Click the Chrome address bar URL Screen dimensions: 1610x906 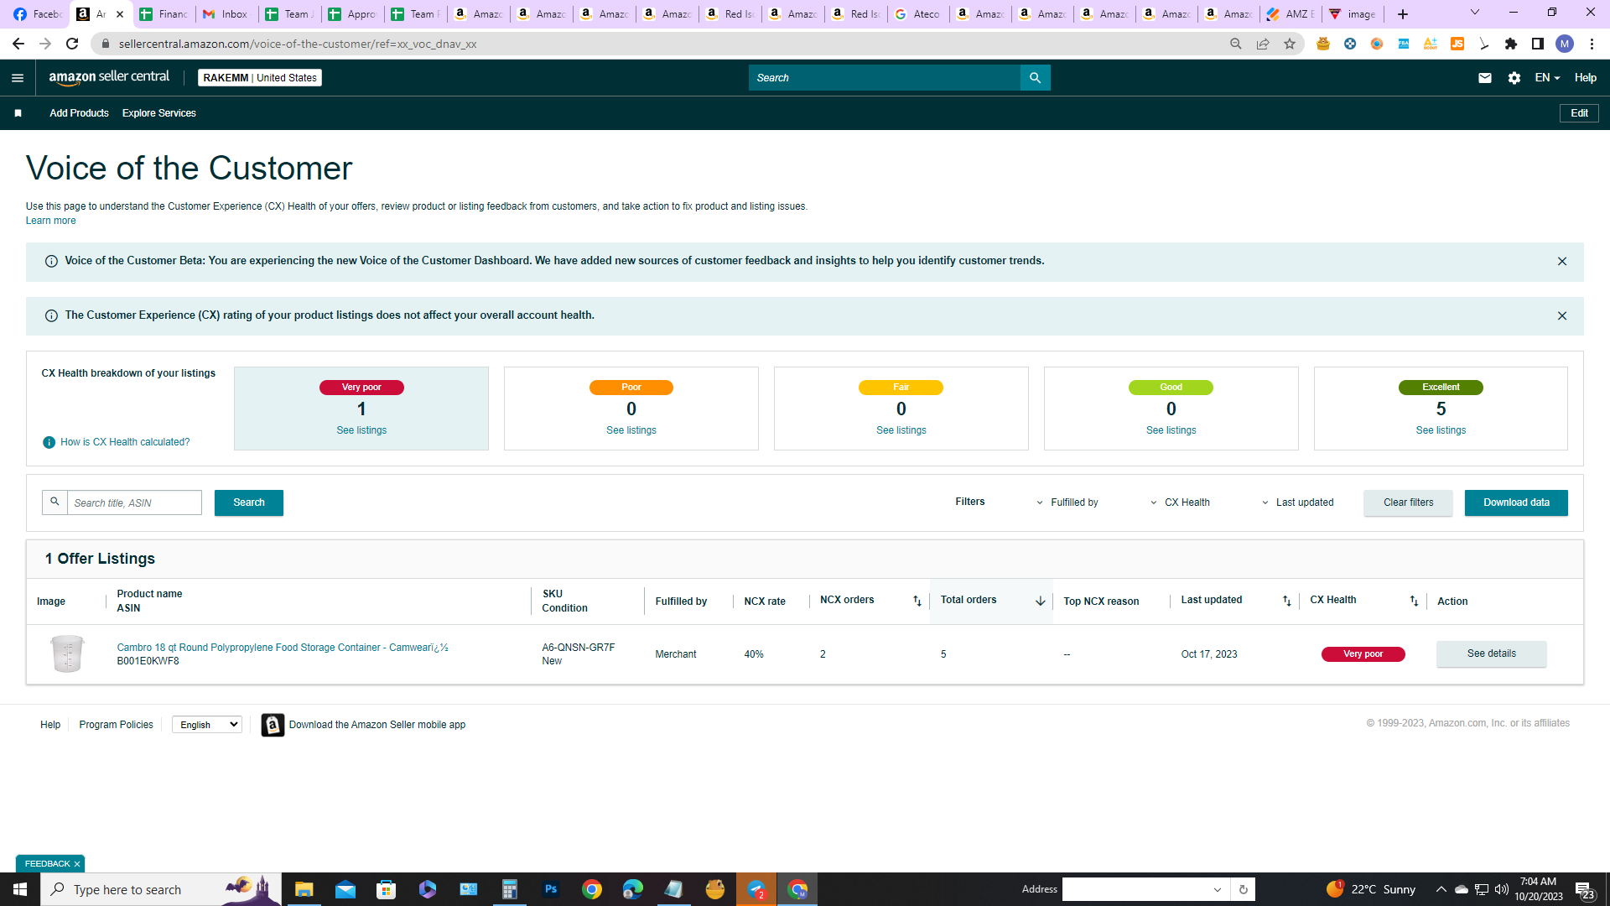click(x=298, y=44)
